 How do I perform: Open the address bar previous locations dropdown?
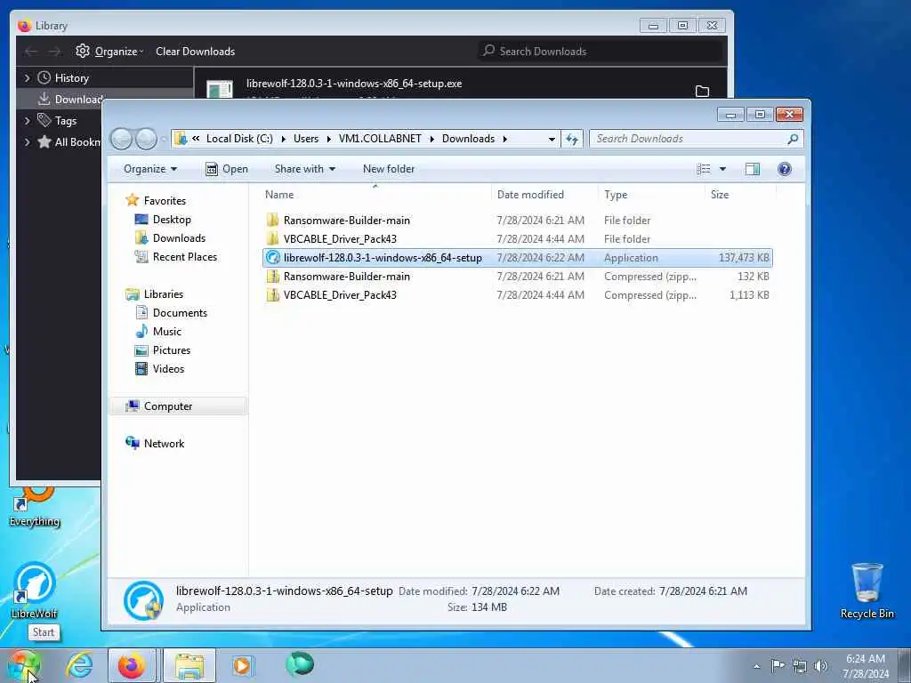(552, 139)
